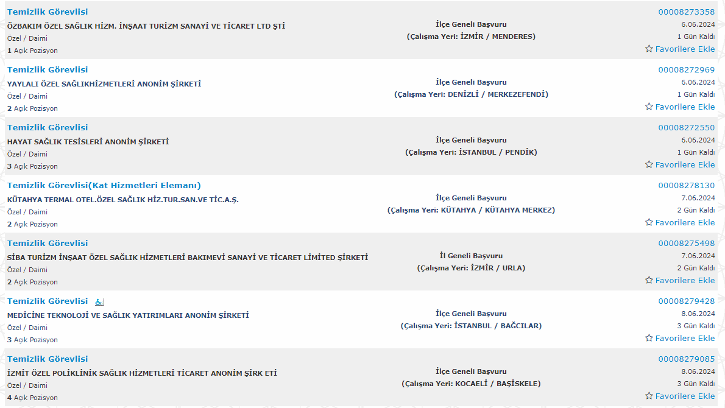Click star icon for Kütahya Termal listing
The height and width of the screenshot is (408, 725).
coord(649,222)
